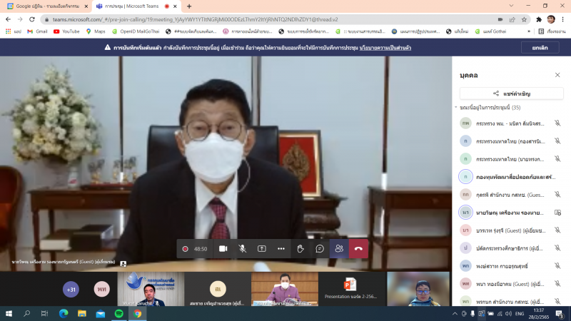Open share content tray
Screen dimensions: 571x321
(x=261, y=248)
